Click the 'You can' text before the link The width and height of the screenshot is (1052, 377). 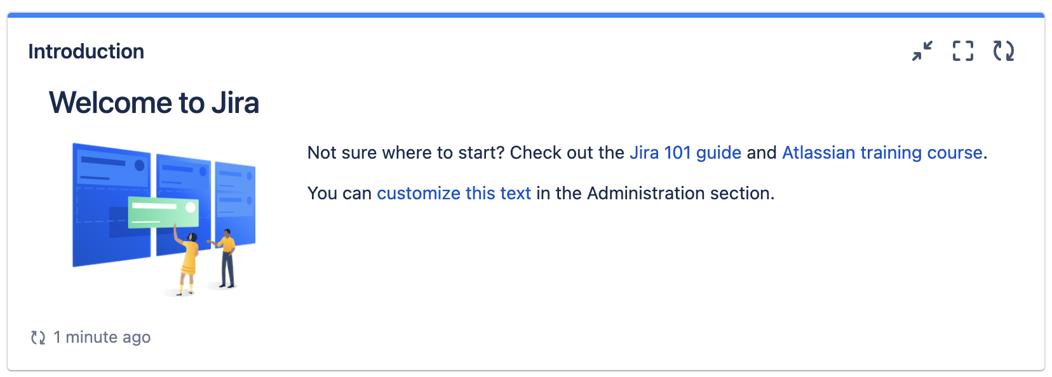[339, 194]
